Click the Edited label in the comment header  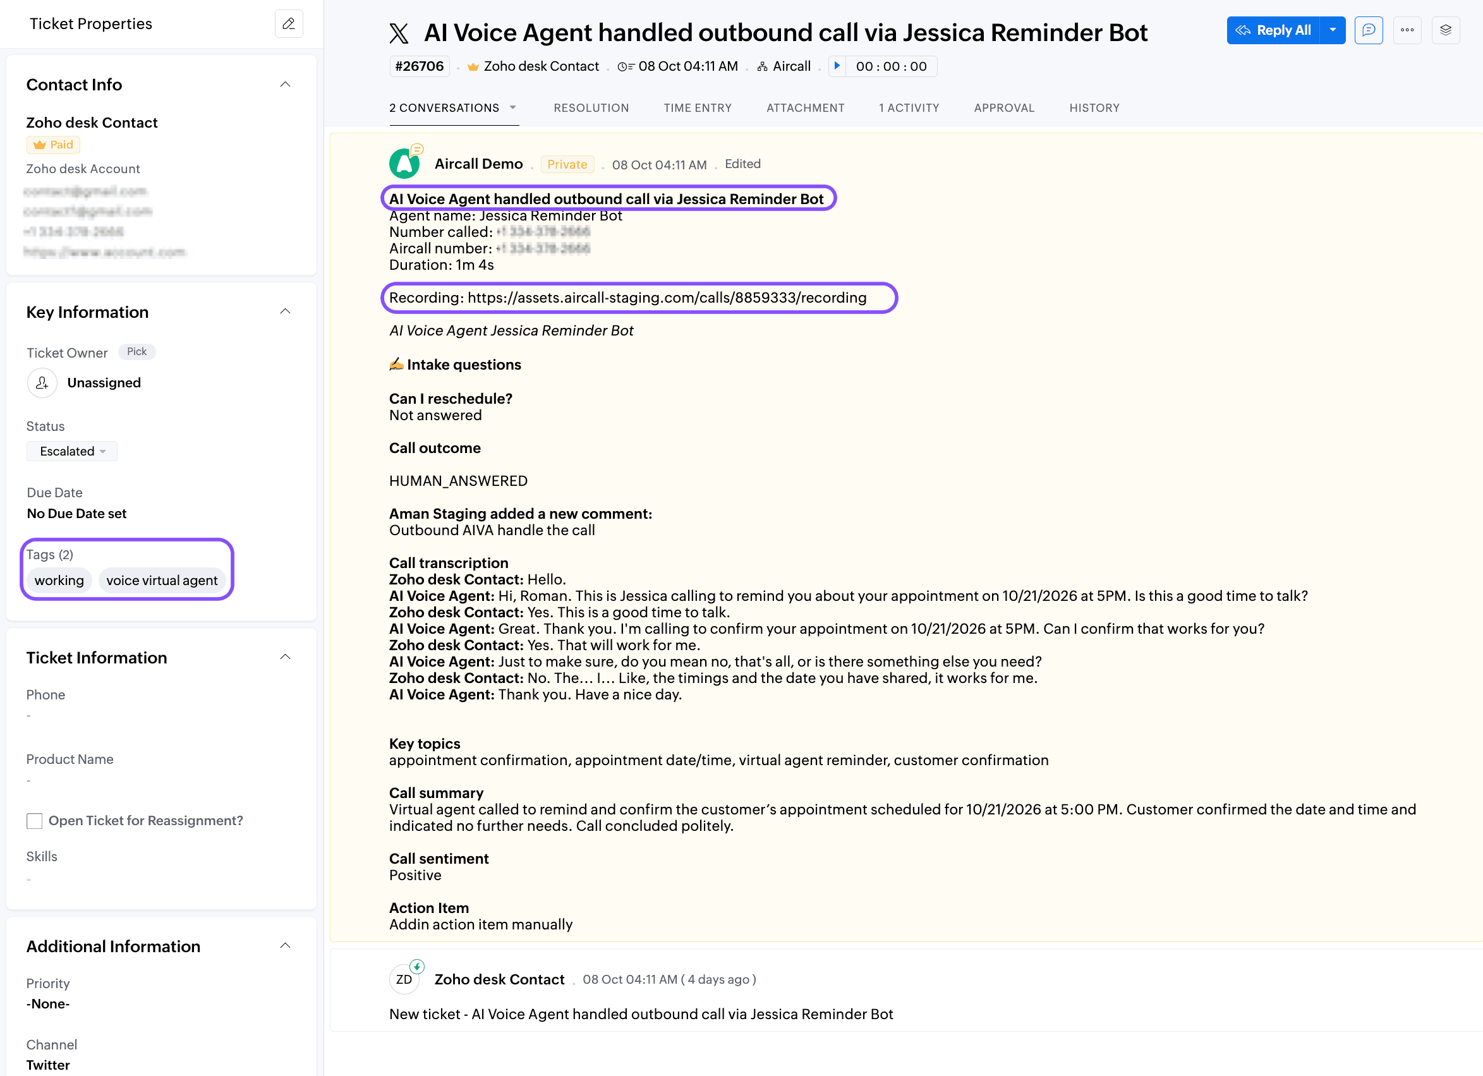coord(742,164)
